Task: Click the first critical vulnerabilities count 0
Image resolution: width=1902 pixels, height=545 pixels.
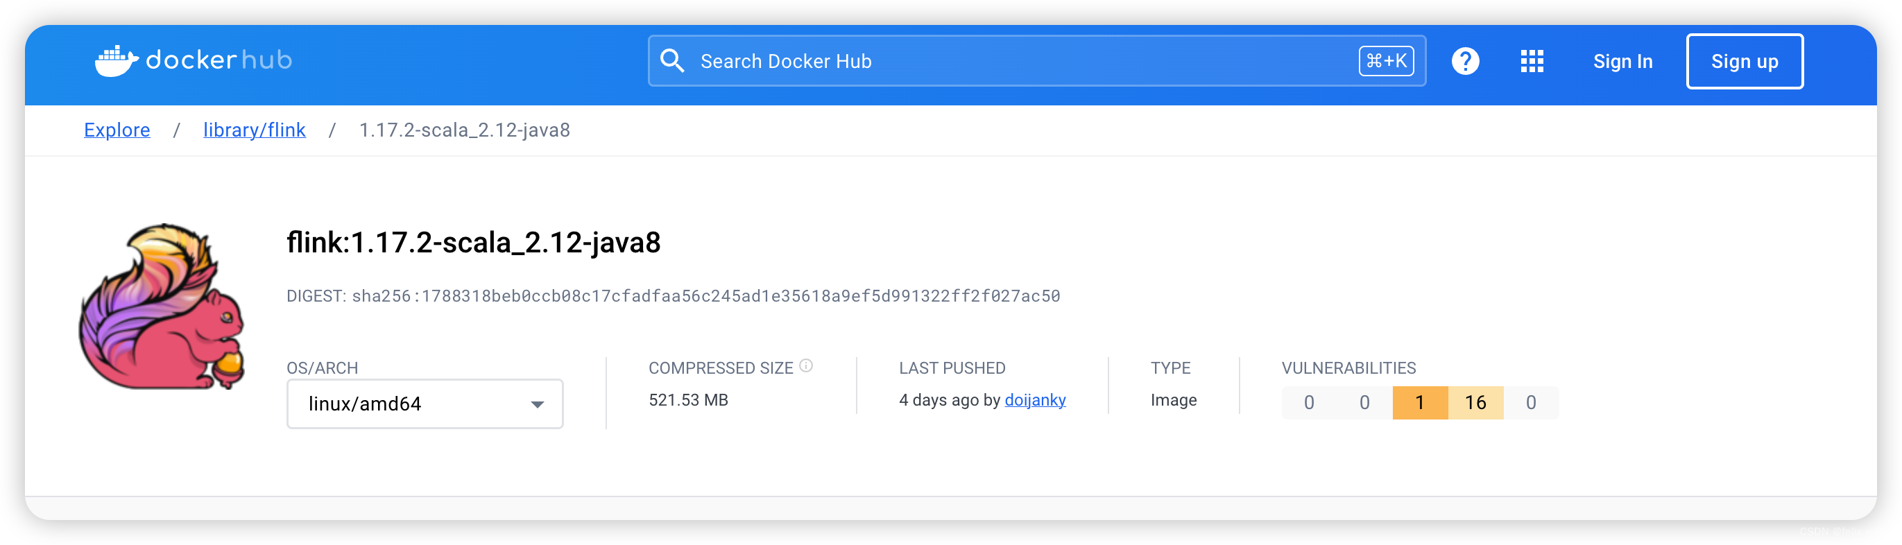Action: [1308, 402]
